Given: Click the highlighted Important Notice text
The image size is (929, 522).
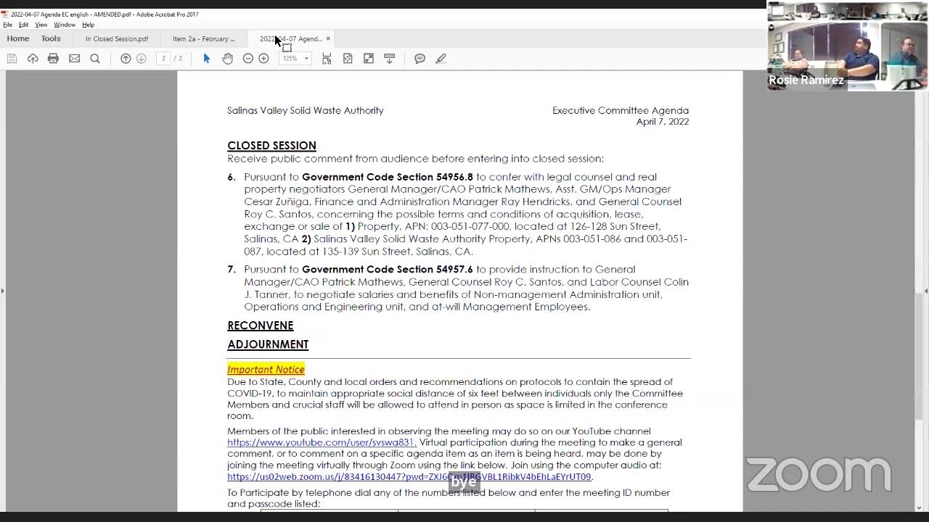Looking at the screenshot, I should tap(266, 370).
